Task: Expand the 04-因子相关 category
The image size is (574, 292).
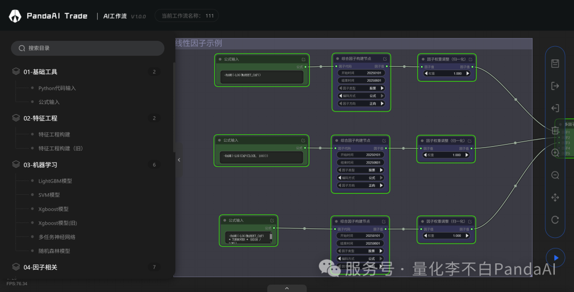Action: 40,267
